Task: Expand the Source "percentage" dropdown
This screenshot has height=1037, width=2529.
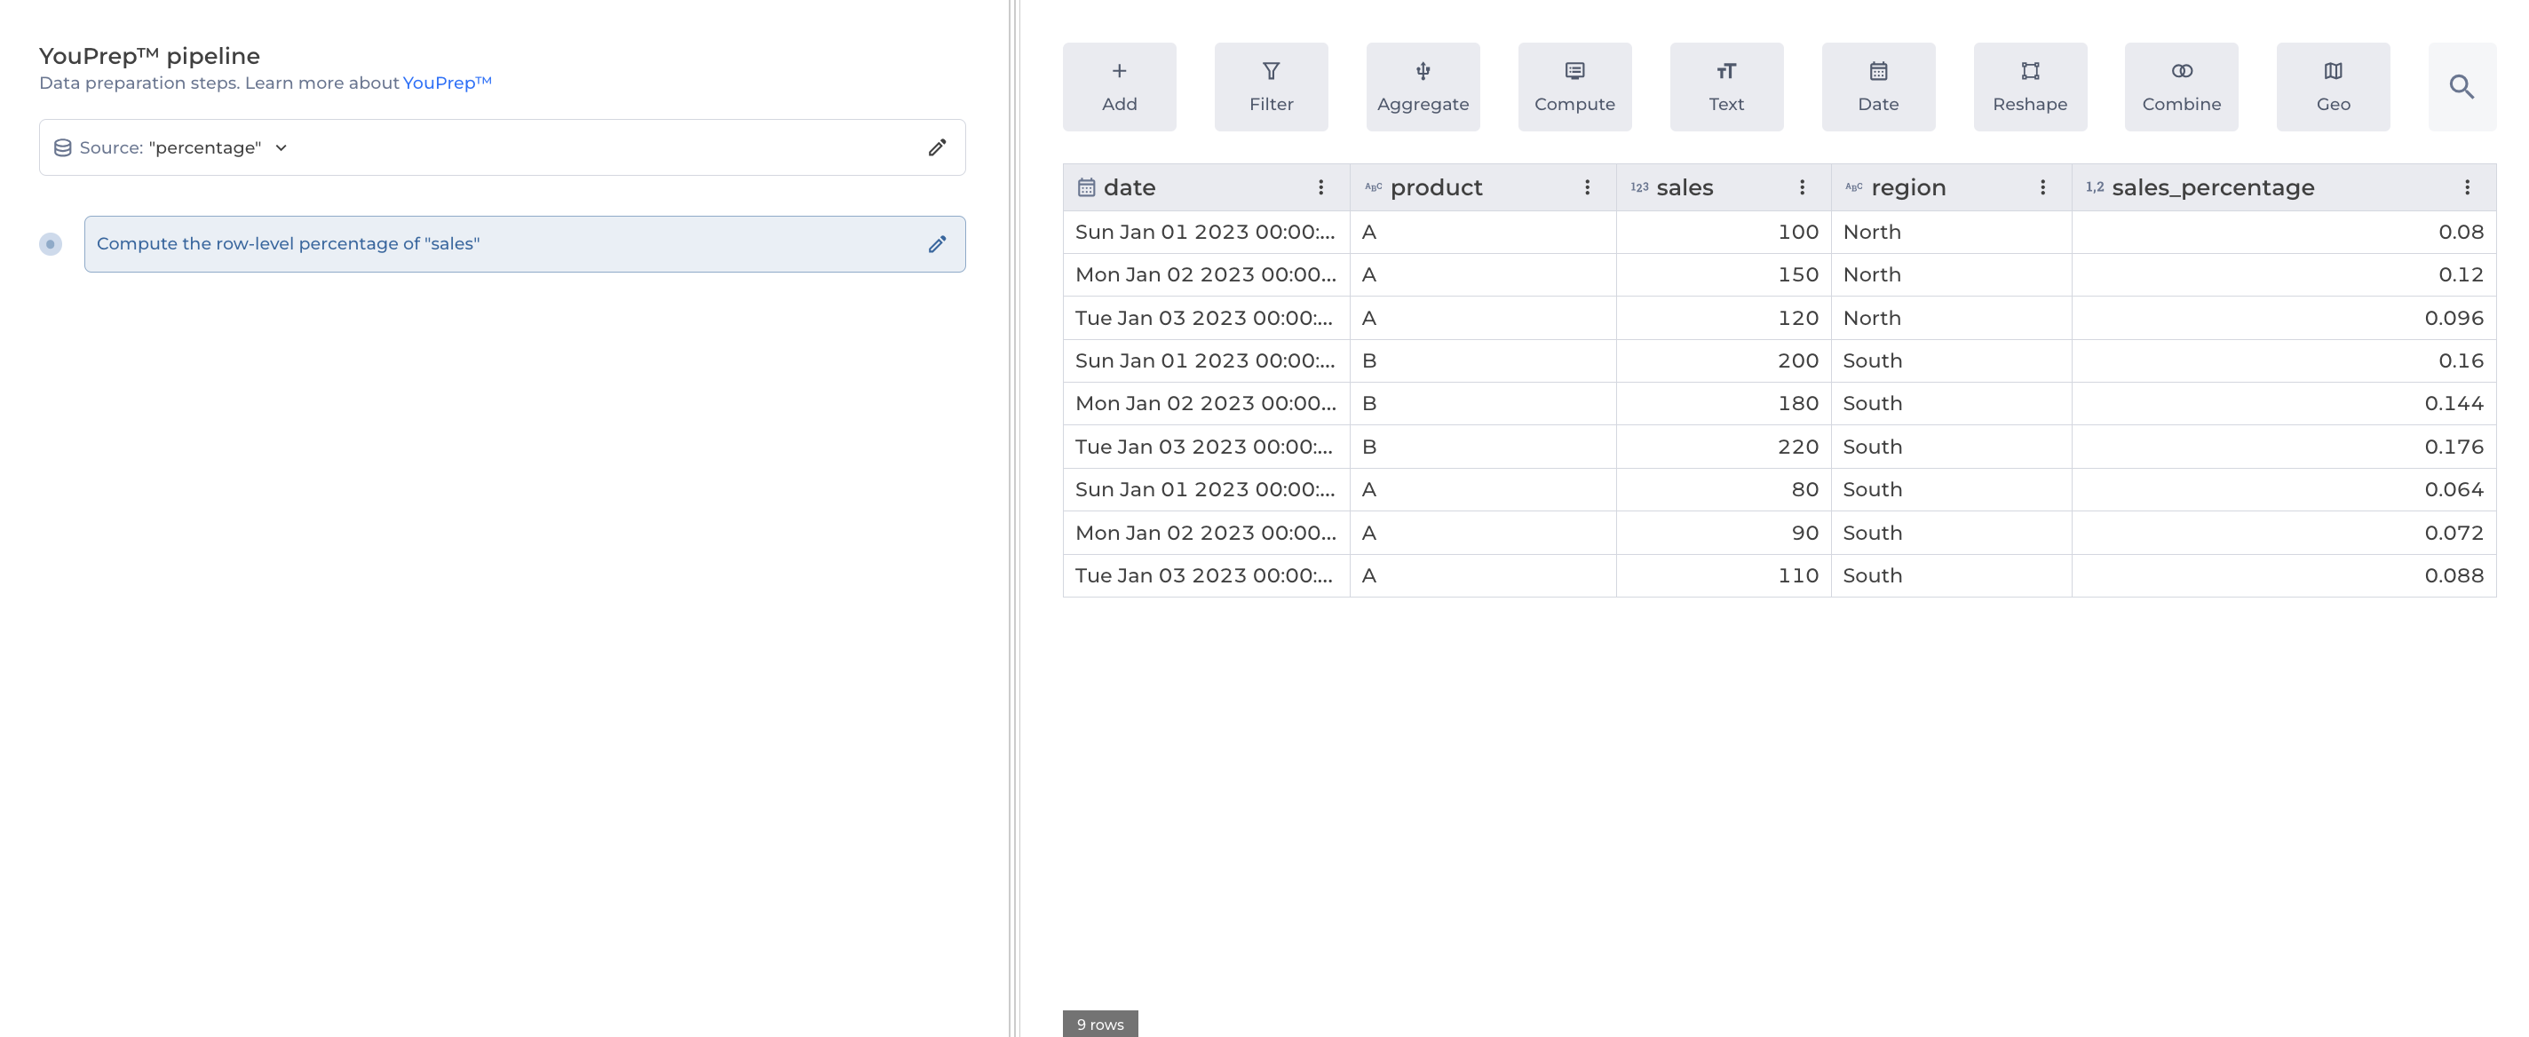Action: coord(281,147)
